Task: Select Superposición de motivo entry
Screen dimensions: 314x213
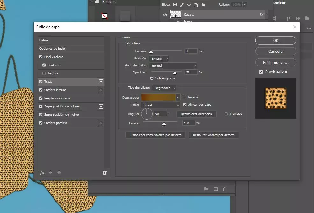Action: point(61,115)
